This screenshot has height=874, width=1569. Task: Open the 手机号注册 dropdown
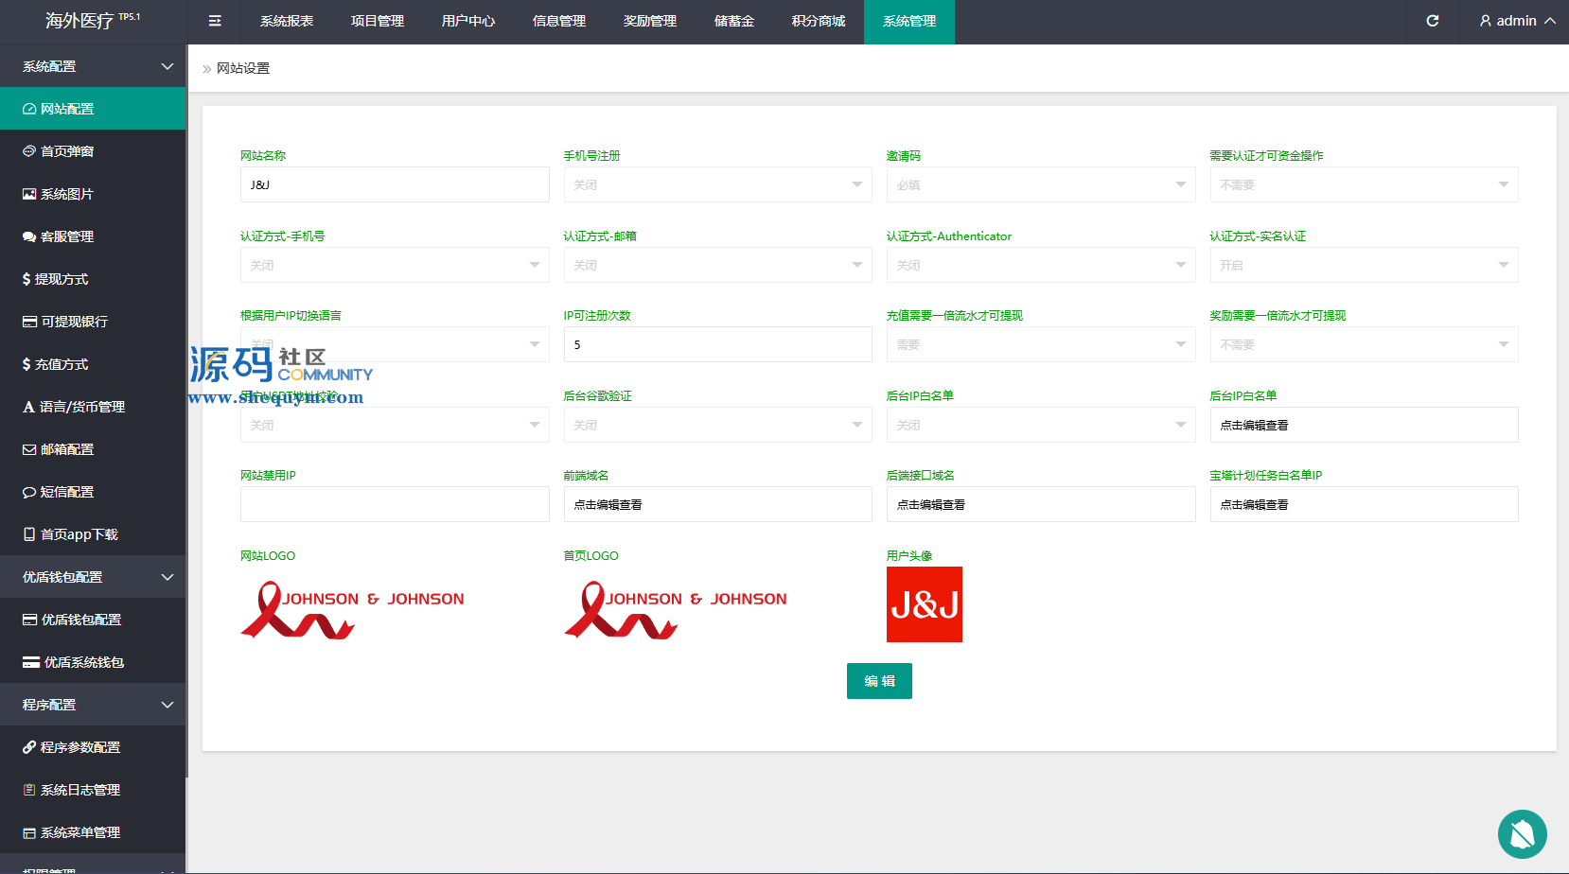(x=717, y=184)
